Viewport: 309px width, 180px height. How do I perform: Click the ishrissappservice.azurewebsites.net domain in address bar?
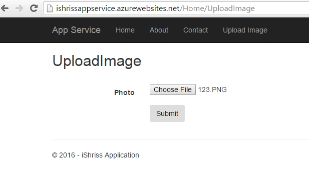coord(118,8)
